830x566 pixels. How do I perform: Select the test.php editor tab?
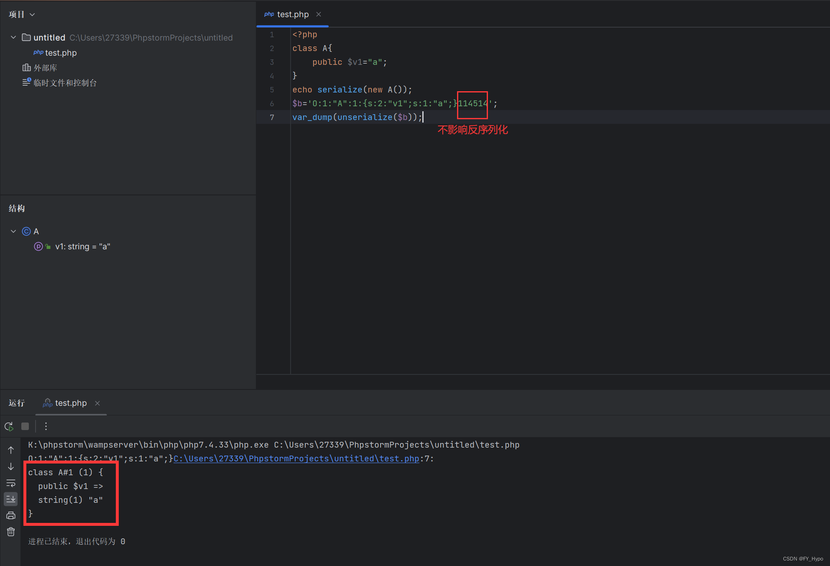pyautogui.click(x=292, y=15)
